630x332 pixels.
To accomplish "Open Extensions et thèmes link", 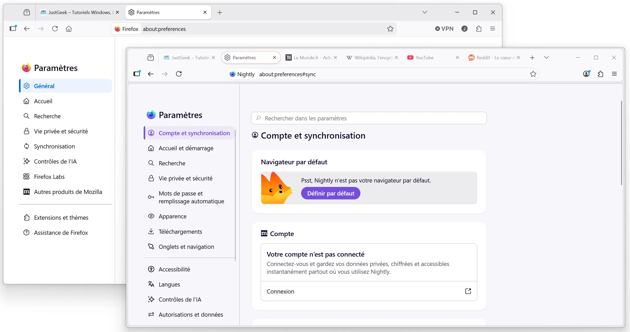I will (x=65, y=218).
